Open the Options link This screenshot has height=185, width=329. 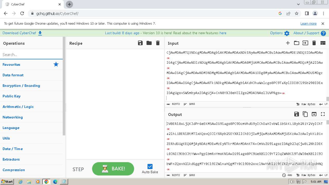[276, 33]
